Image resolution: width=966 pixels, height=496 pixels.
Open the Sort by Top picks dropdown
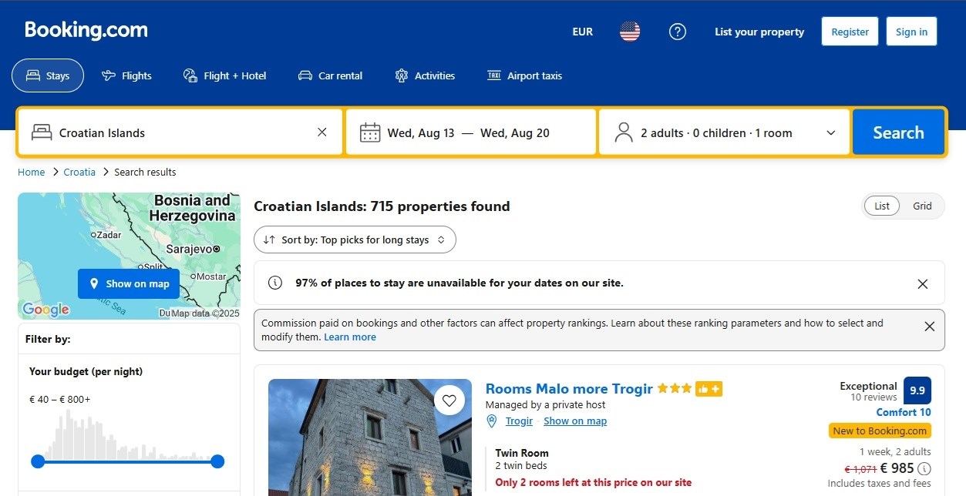pyautogui.click(x=355, y=240)
